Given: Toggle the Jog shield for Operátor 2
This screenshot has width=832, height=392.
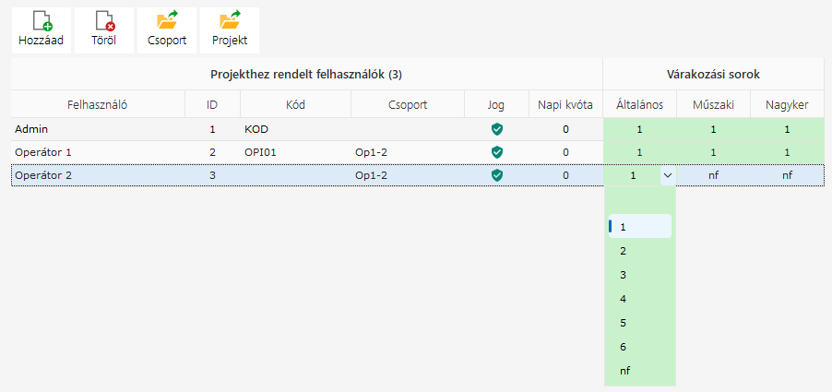Looking at the screenshot, I should coord(497,175).
